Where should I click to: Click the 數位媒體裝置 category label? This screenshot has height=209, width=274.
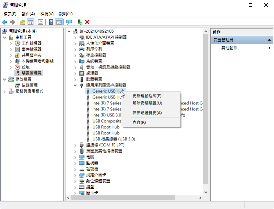pyautogui.click(x=98, y=181)
